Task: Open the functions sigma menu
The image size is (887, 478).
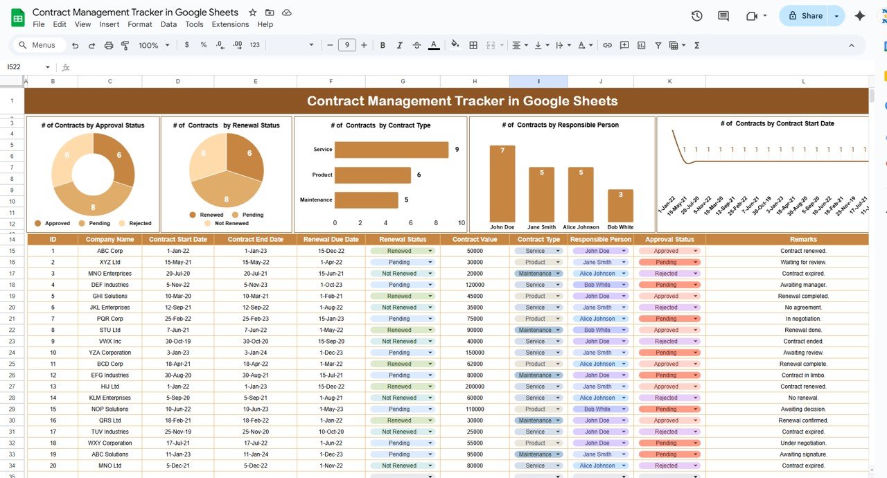Action: click(x=696, y=45)
